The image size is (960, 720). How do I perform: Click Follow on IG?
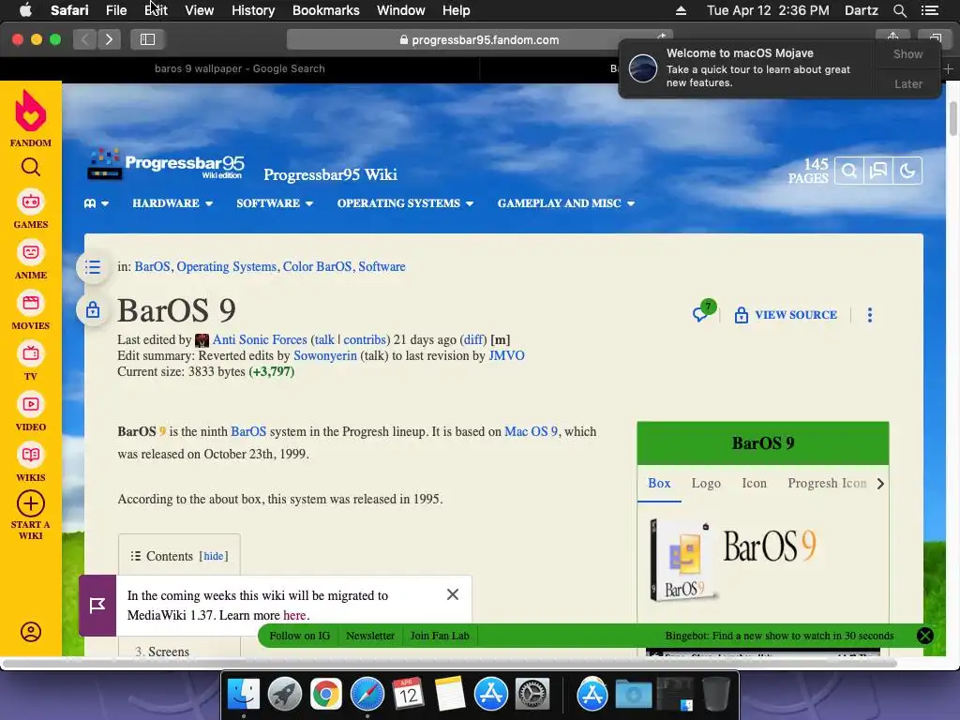coord(299,636)
